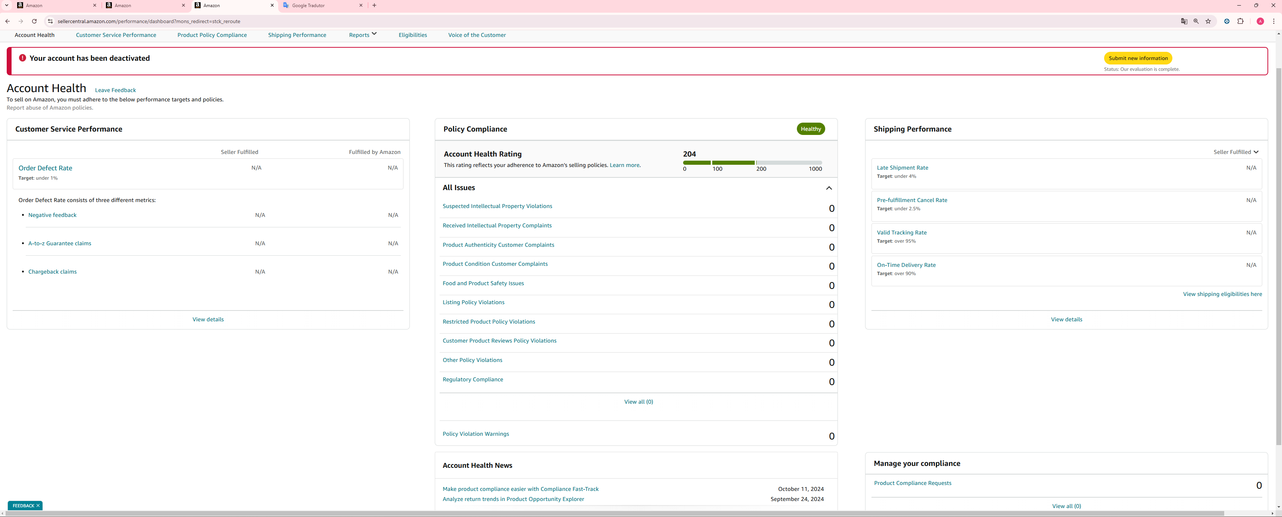Screen dimensions: 1282x517
Task: Open the Chrome profile avatar icon
Action: (1260, 21)
